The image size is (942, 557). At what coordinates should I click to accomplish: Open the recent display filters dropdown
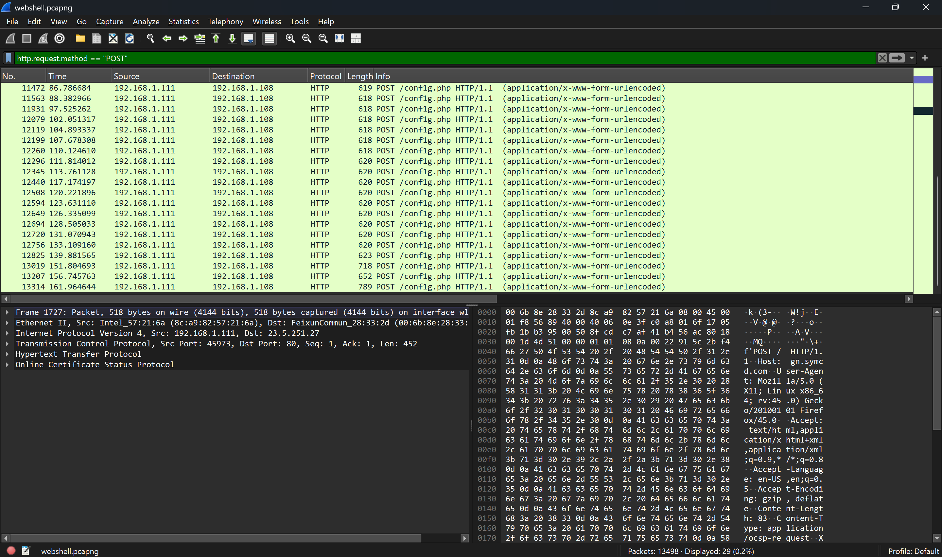point(912,58)
